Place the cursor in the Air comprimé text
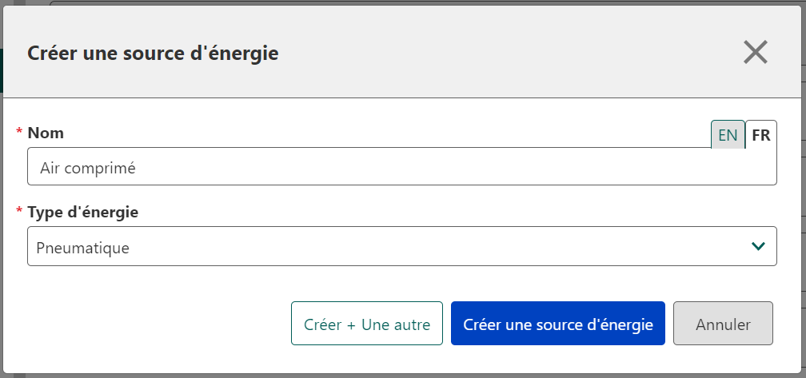The width and height of the screenshot is (806, 378). point(88,168)
